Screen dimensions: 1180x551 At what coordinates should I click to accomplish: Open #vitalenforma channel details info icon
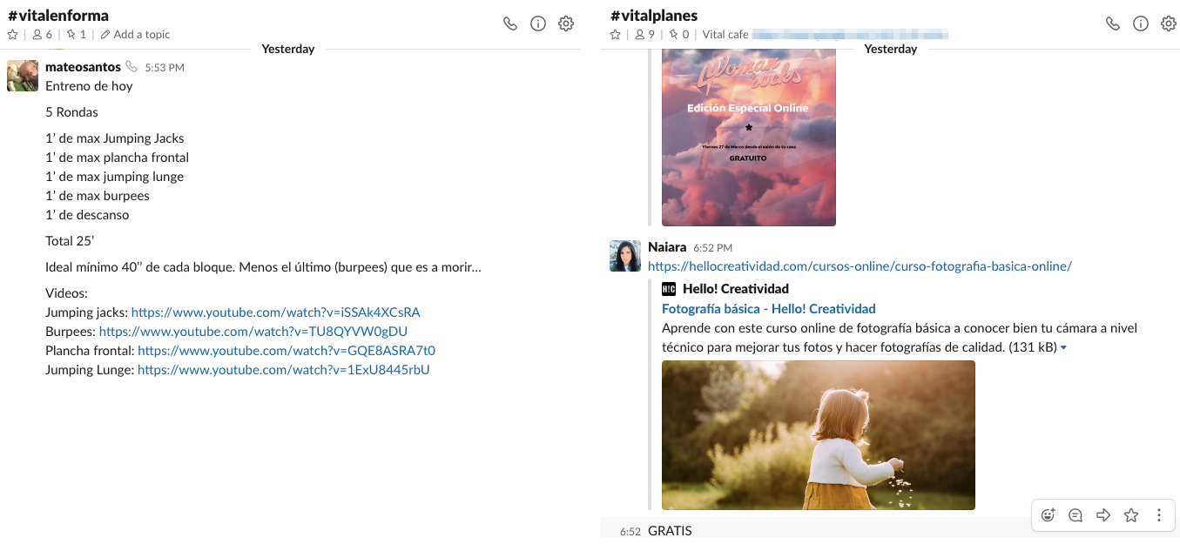point(538,24)
